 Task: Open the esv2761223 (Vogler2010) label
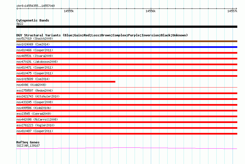[36, 125]
